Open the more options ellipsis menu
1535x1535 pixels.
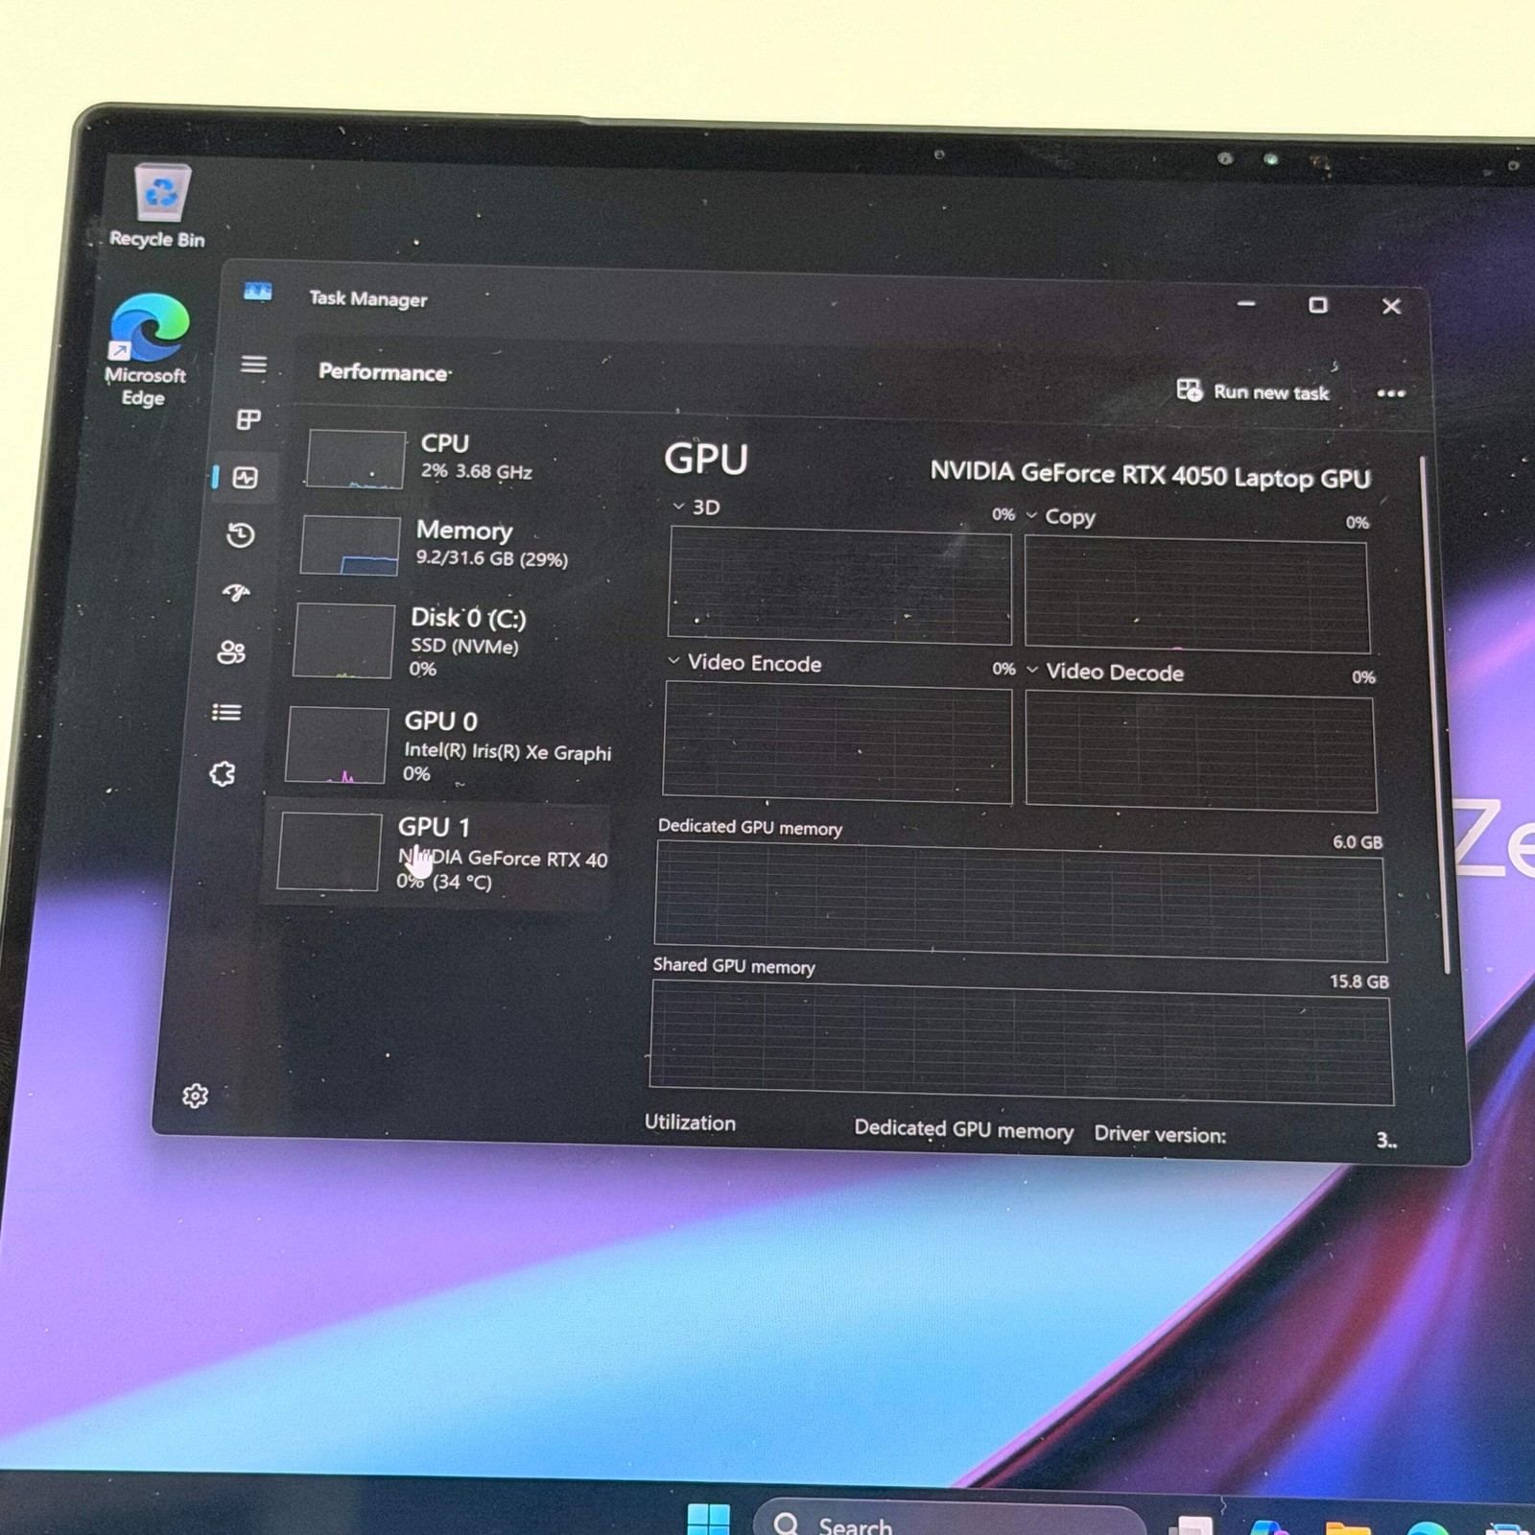click(1391, 393)
